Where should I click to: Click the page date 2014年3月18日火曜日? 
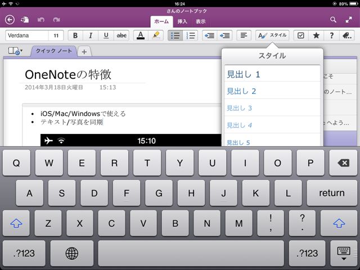[x=54, y=88]
